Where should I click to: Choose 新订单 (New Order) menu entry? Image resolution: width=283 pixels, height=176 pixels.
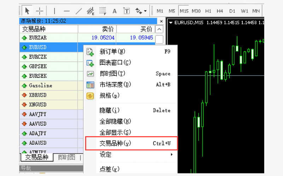[131, 52]
